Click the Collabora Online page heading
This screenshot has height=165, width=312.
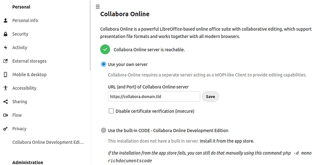tap(125, 14)
